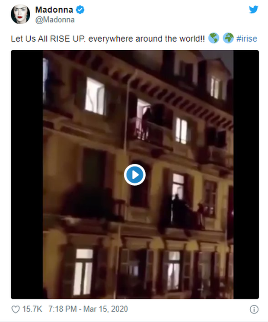The width and height of the screenshot is (268, 322).
Task: Open the #irise hashtag link
Action: point(247,39)
